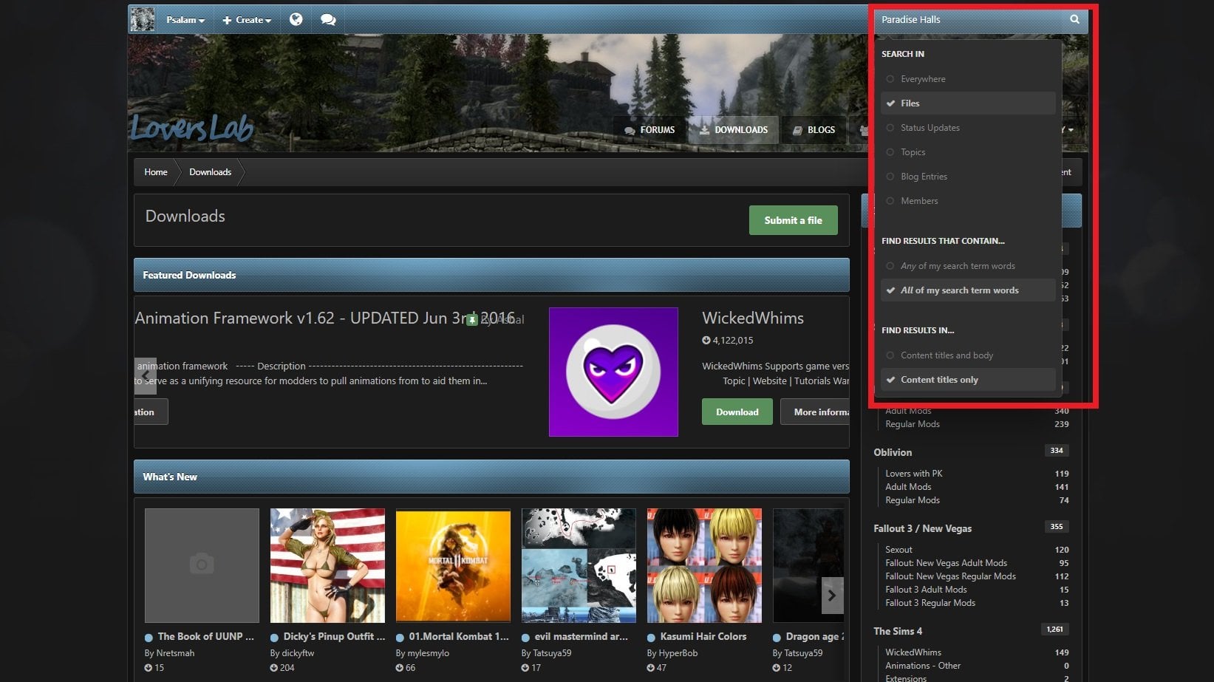Open Oblivion Adult Mods category

908,487
